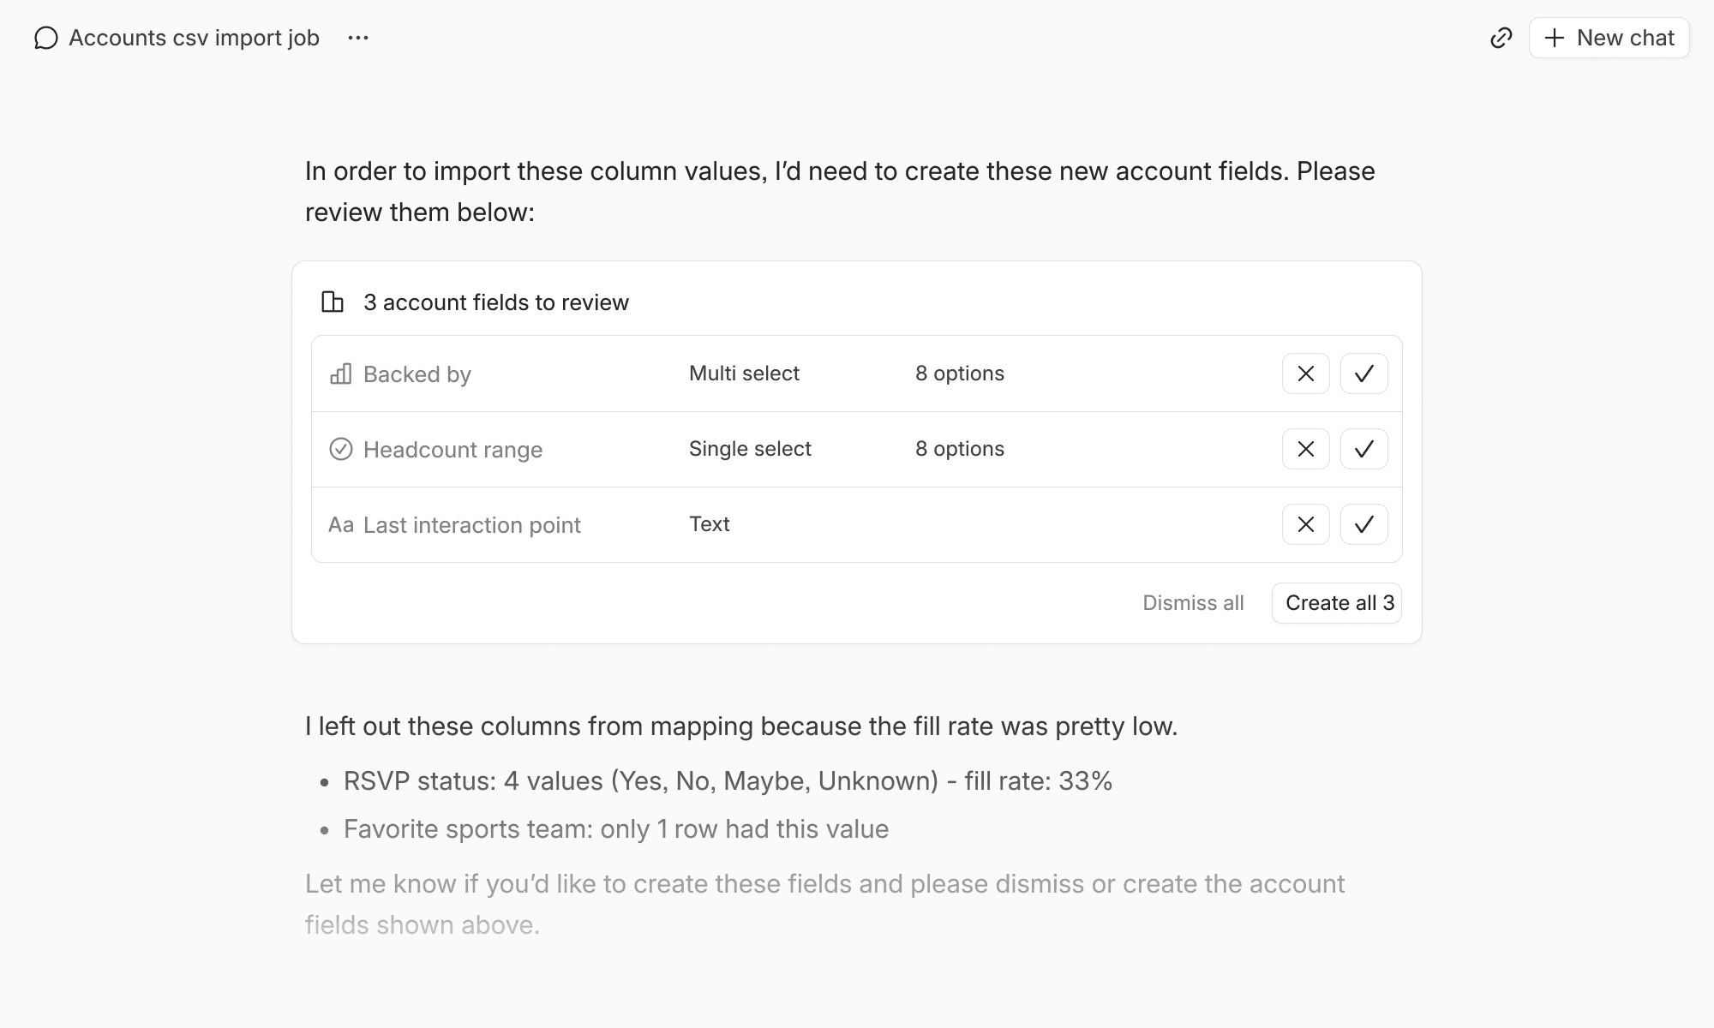The image size is (1714, 1028).
Task: Click the Accounts csv import job title
Action: pyautogui.click(x=194, y=39)
